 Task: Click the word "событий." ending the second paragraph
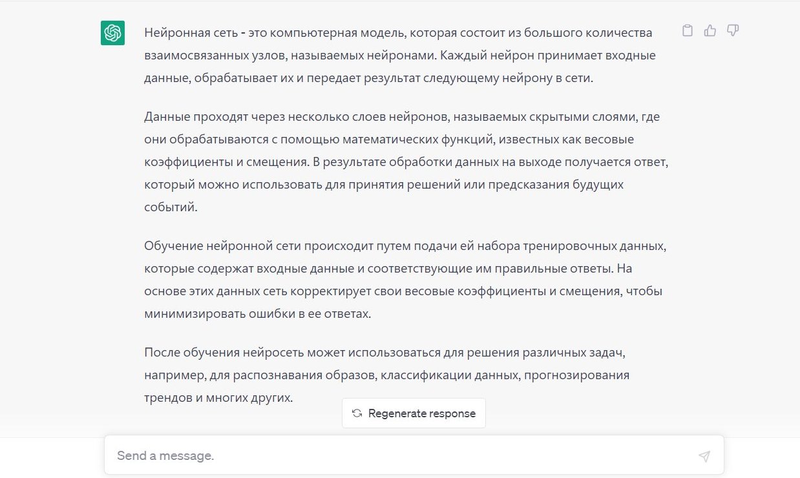pos(171,207)
